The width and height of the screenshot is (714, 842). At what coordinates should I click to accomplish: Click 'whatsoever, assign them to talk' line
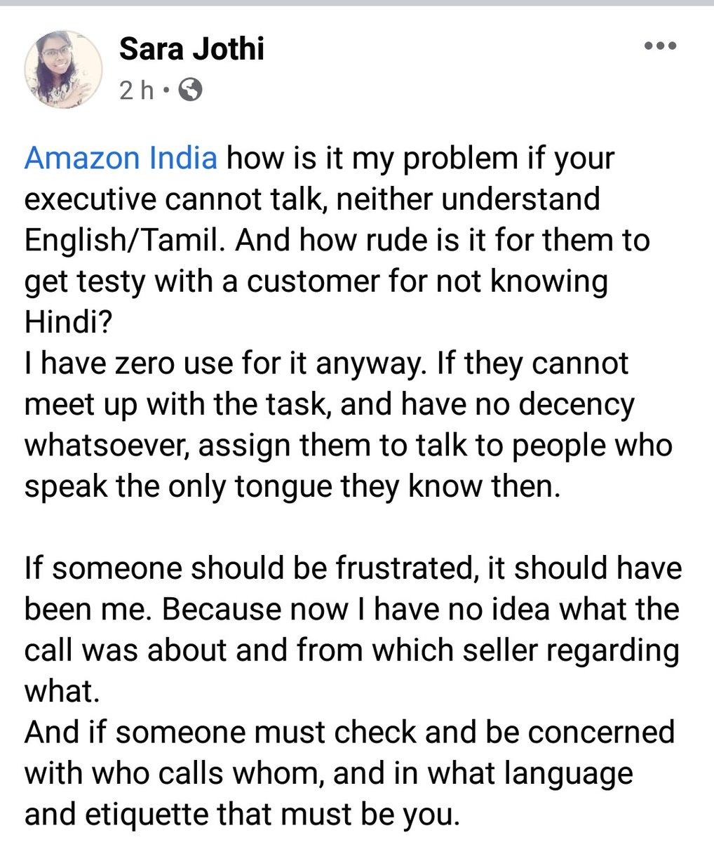[x=349, y=446]
